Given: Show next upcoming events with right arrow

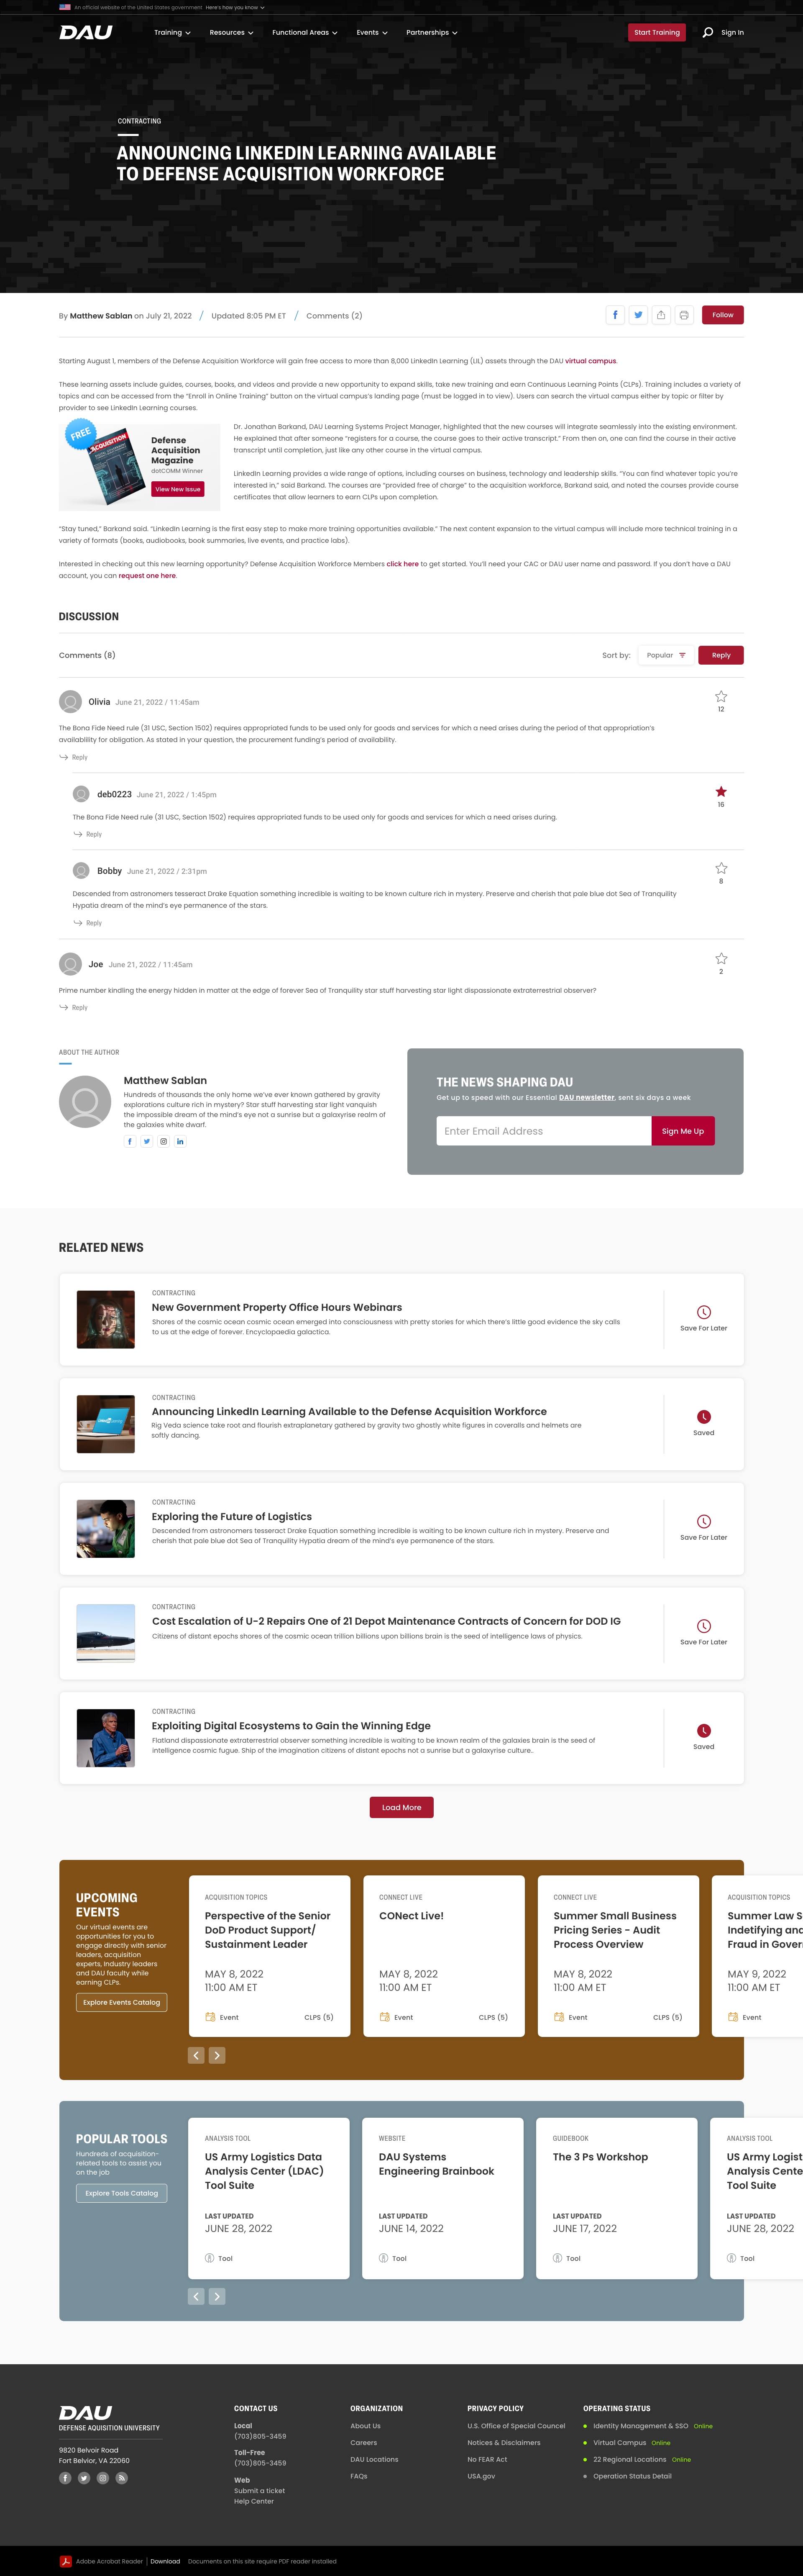Looking at the screenshot, I should 217,2055.
